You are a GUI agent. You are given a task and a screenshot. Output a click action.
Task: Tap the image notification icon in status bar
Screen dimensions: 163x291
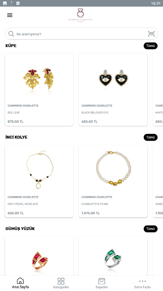click(5, 3)
